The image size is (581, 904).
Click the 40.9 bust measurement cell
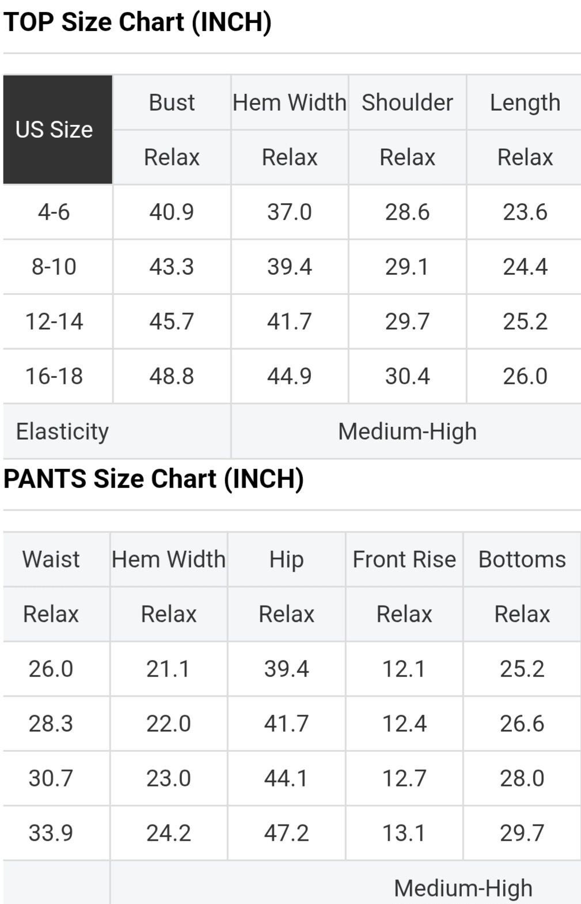pyautogui.click(x=172, y=212)
